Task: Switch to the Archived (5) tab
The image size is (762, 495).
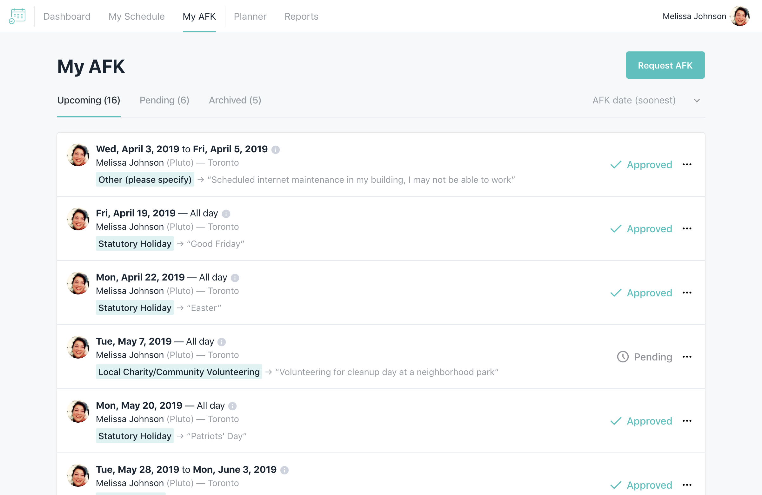Action: (235, 101)
